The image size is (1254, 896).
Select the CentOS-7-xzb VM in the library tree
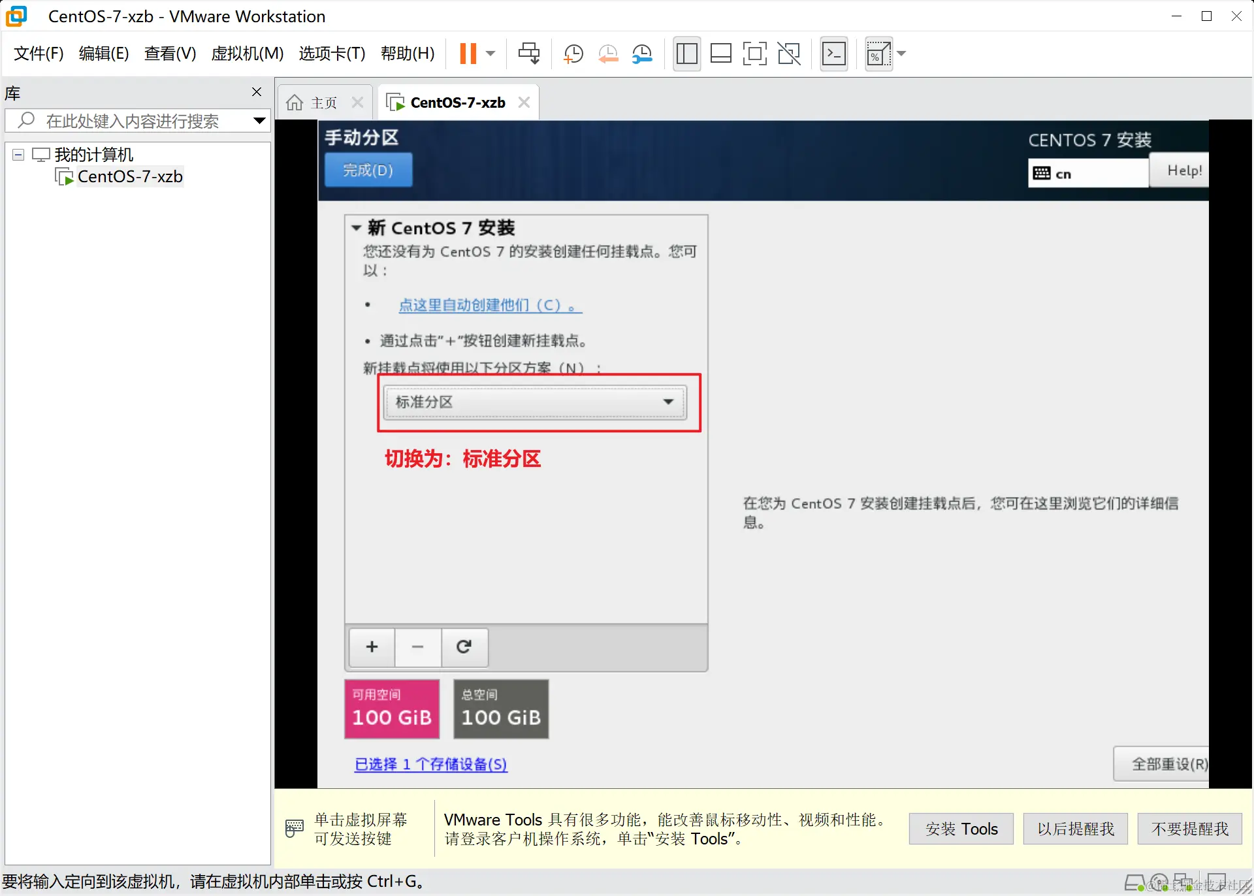(x=130, y=177)
